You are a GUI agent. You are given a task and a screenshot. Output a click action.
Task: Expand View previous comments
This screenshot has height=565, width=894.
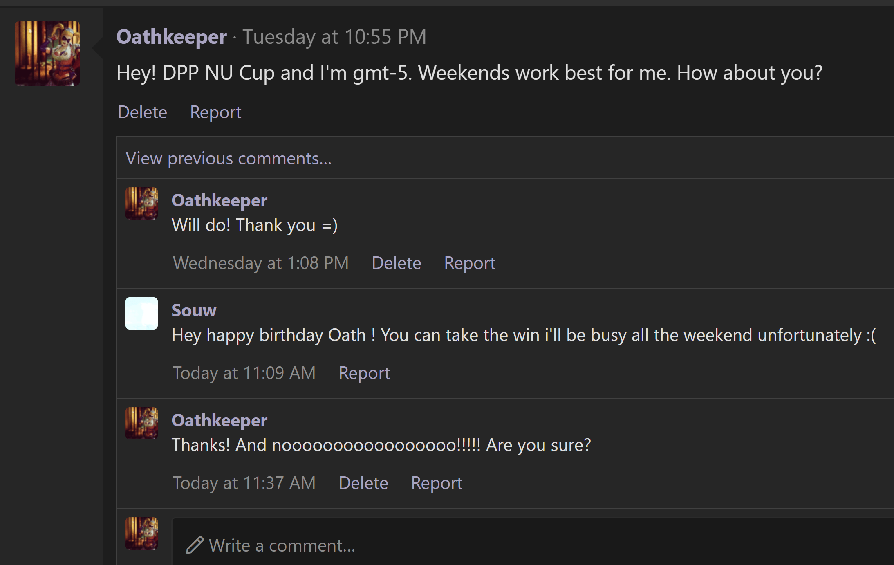click(x=228, y=158)
